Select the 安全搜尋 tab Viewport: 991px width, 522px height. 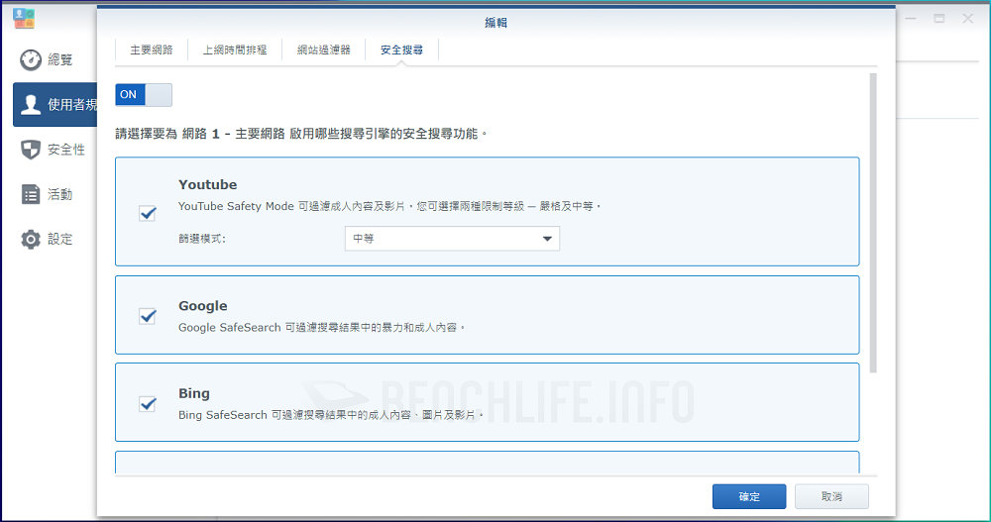pos(401,50)
